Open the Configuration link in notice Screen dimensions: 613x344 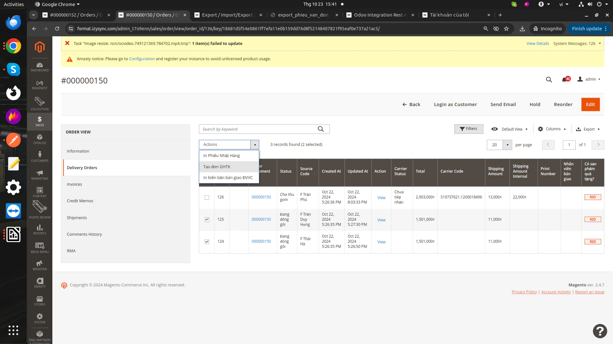click(142, 59)
